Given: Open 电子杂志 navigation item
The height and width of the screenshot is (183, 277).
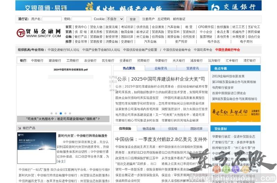Looking at the screenshot, I should [x=214, y=42].
